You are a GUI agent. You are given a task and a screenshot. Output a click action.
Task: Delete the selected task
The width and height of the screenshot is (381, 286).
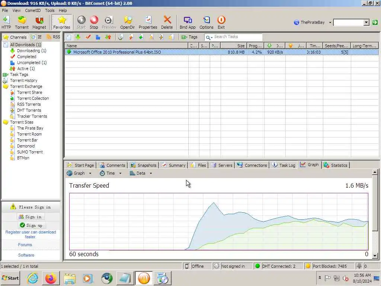click(x=167, y=22)
